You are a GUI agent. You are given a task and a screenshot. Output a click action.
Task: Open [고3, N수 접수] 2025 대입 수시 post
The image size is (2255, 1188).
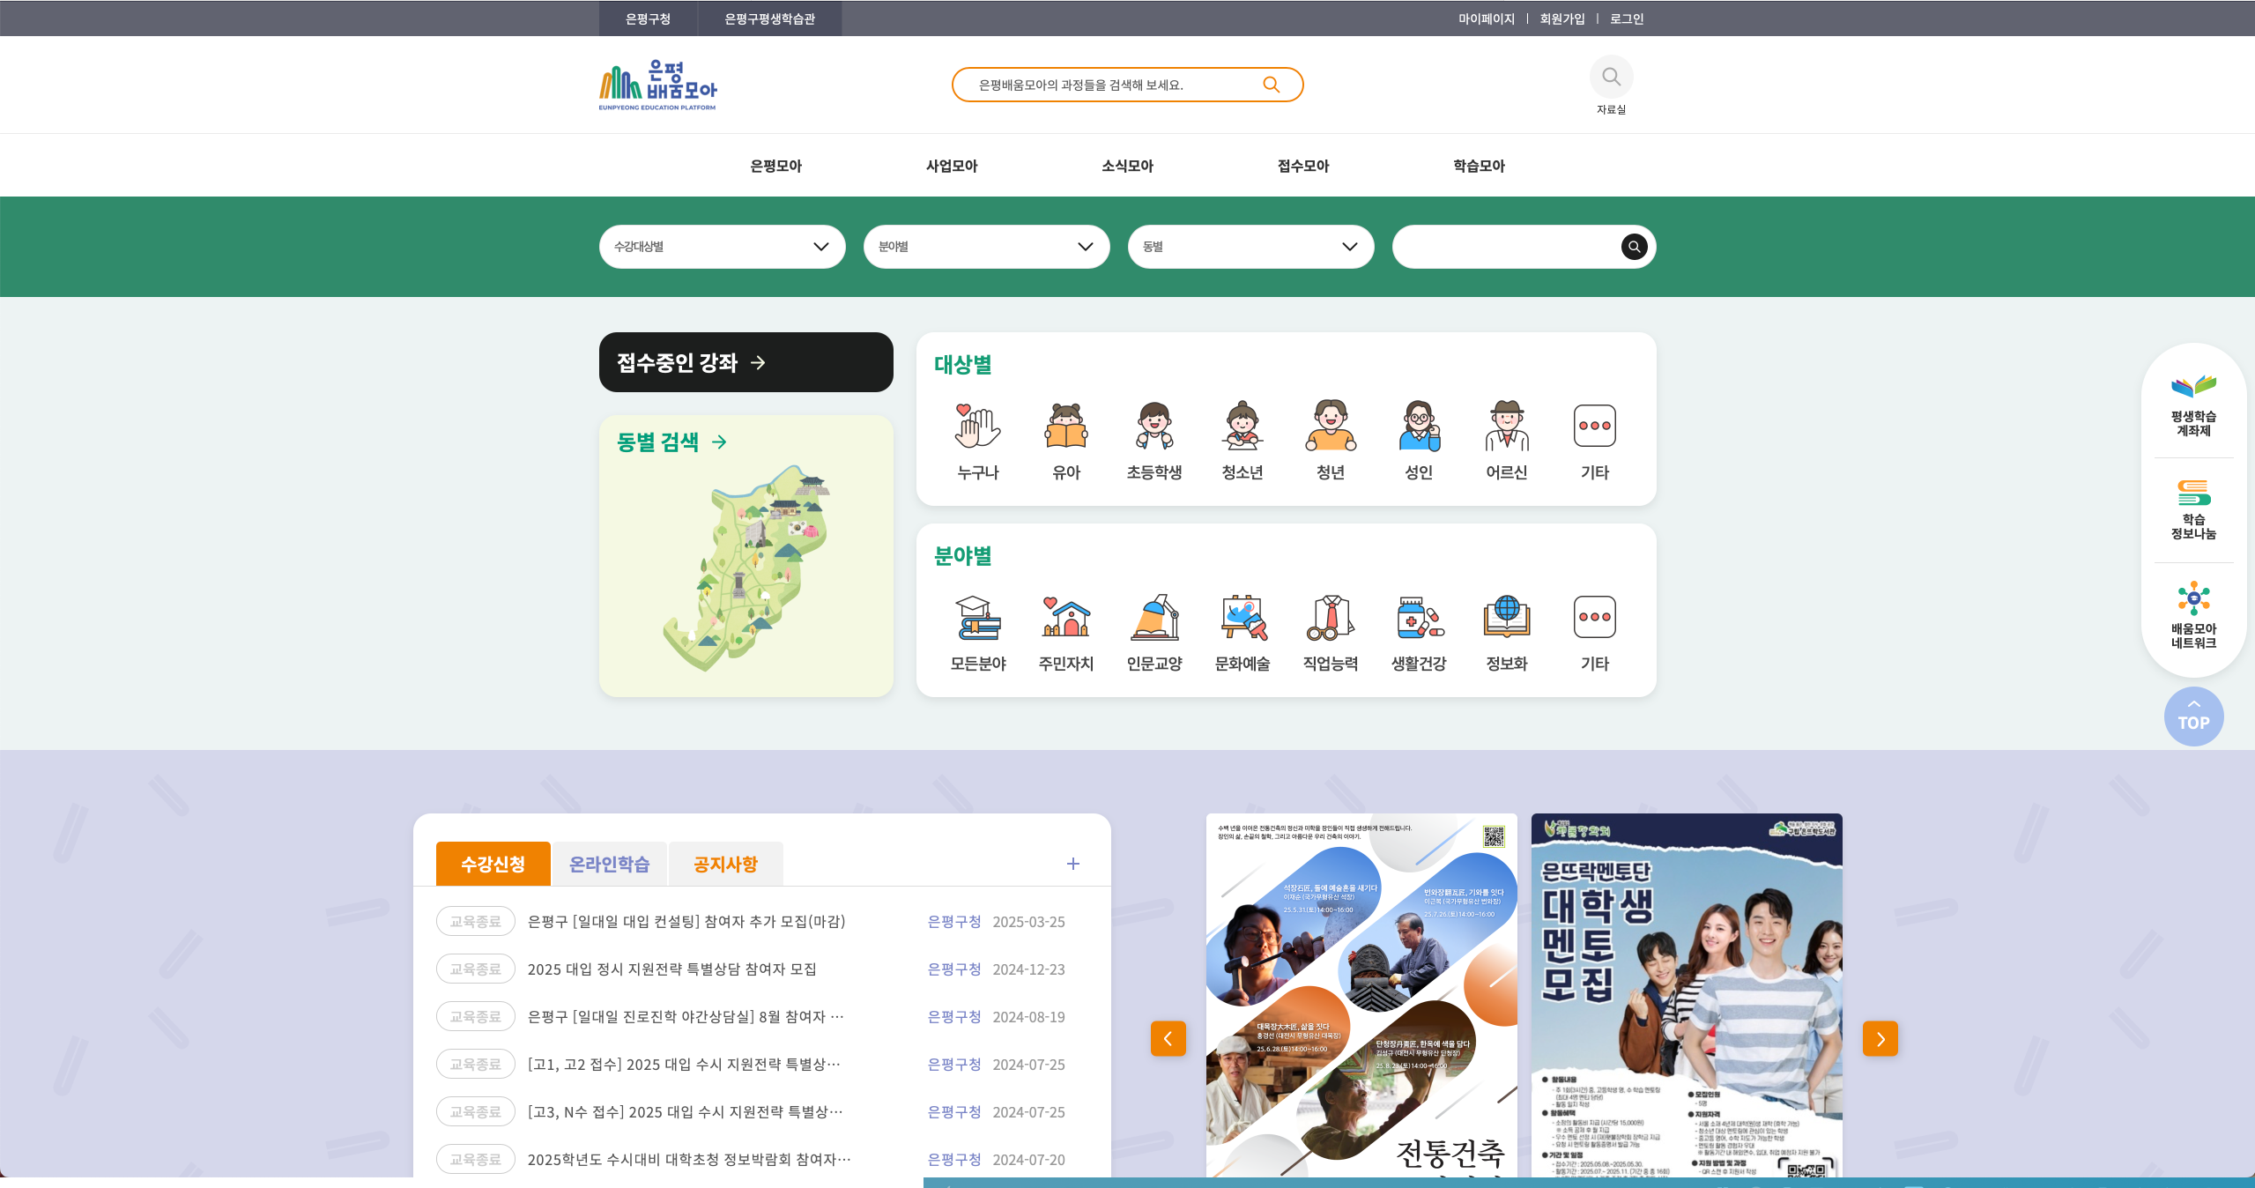[685, 1111]
